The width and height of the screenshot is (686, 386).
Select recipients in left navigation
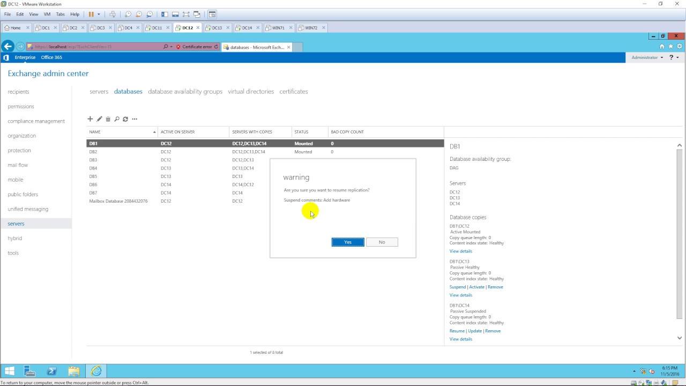[18, 92]
